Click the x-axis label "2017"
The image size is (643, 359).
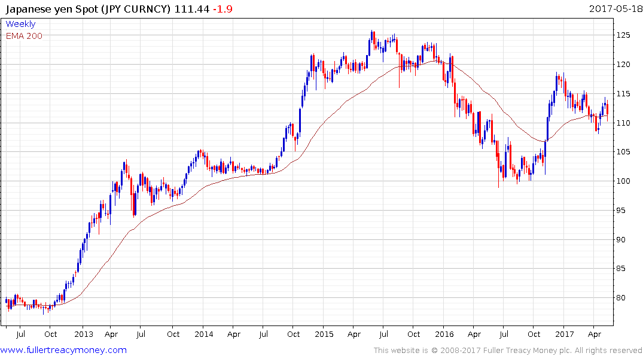pyautogui.click(x=565, y=334)
